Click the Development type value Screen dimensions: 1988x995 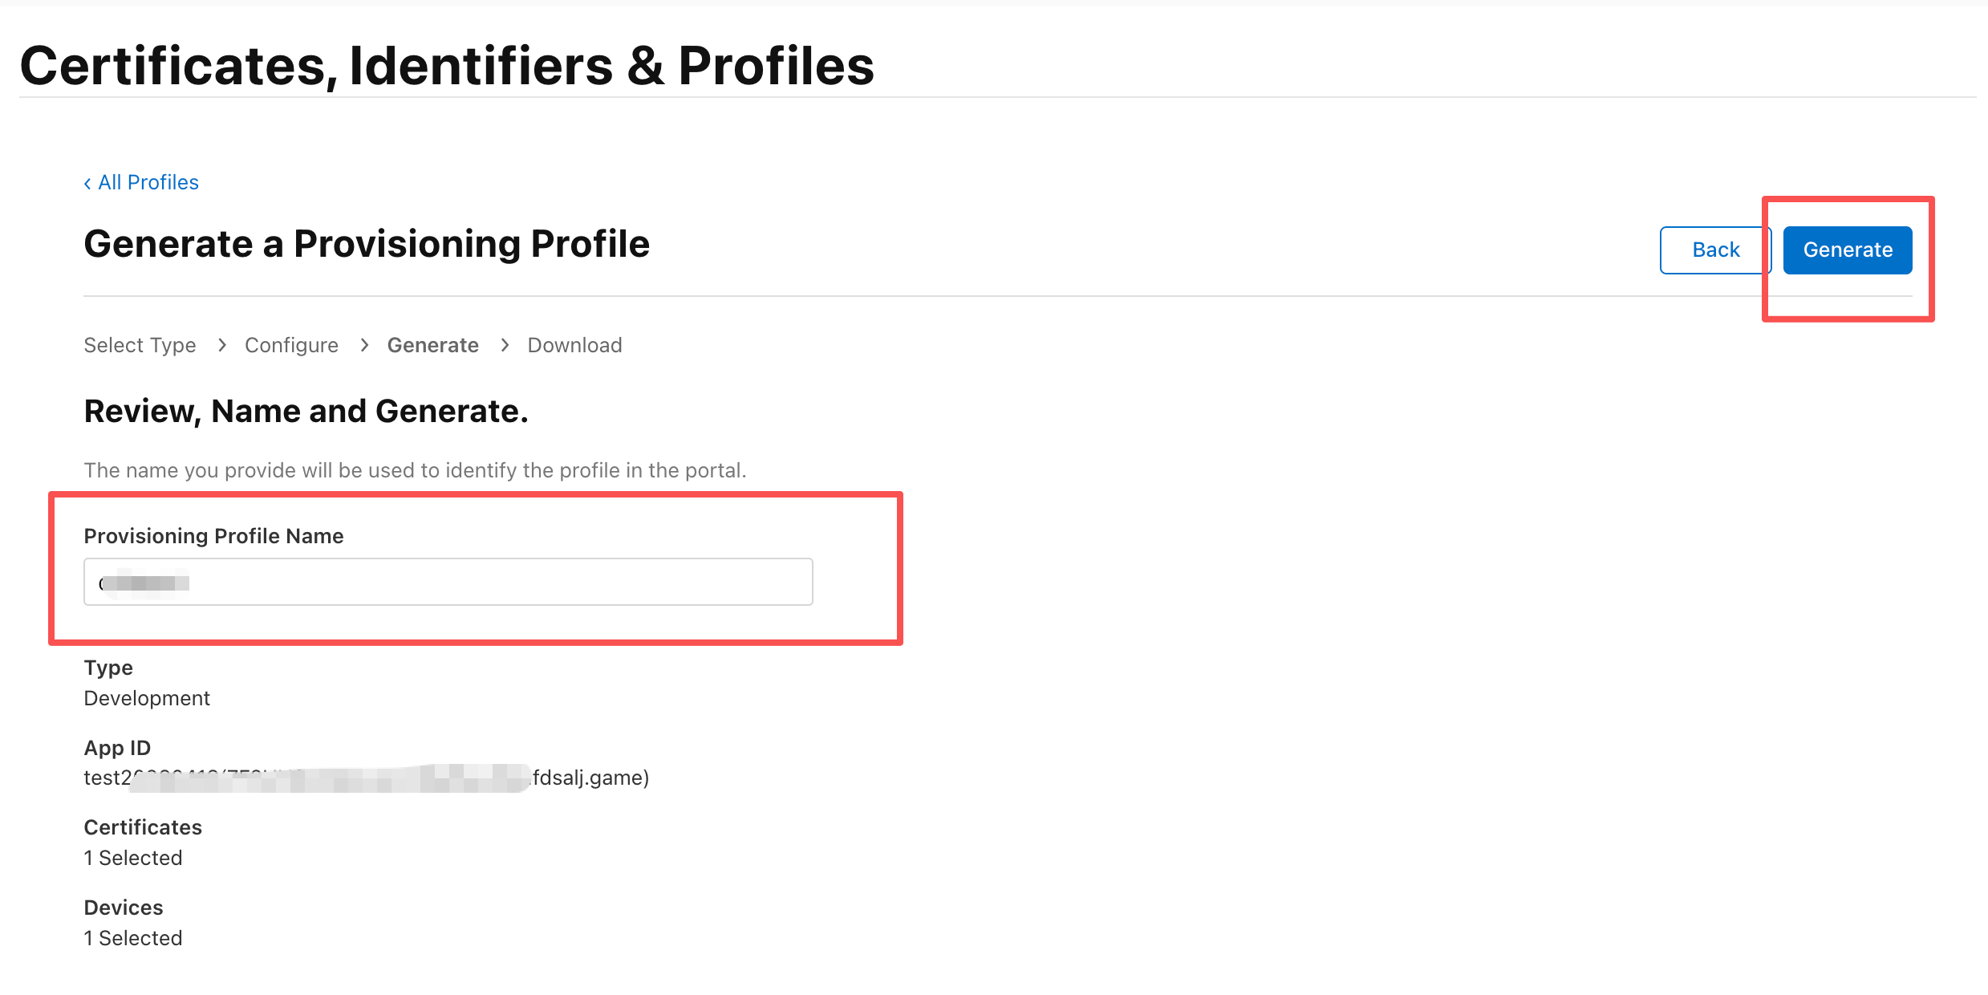(147, 698)
